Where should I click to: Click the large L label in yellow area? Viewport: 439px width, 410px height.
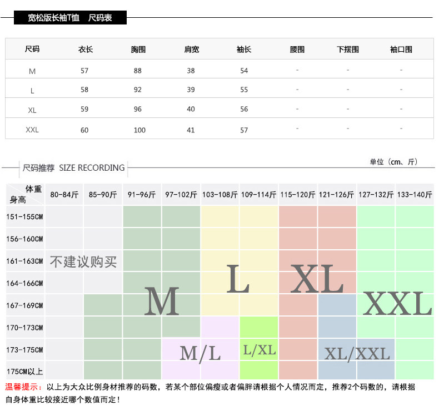pyautogui.click(x=237, y=279)
